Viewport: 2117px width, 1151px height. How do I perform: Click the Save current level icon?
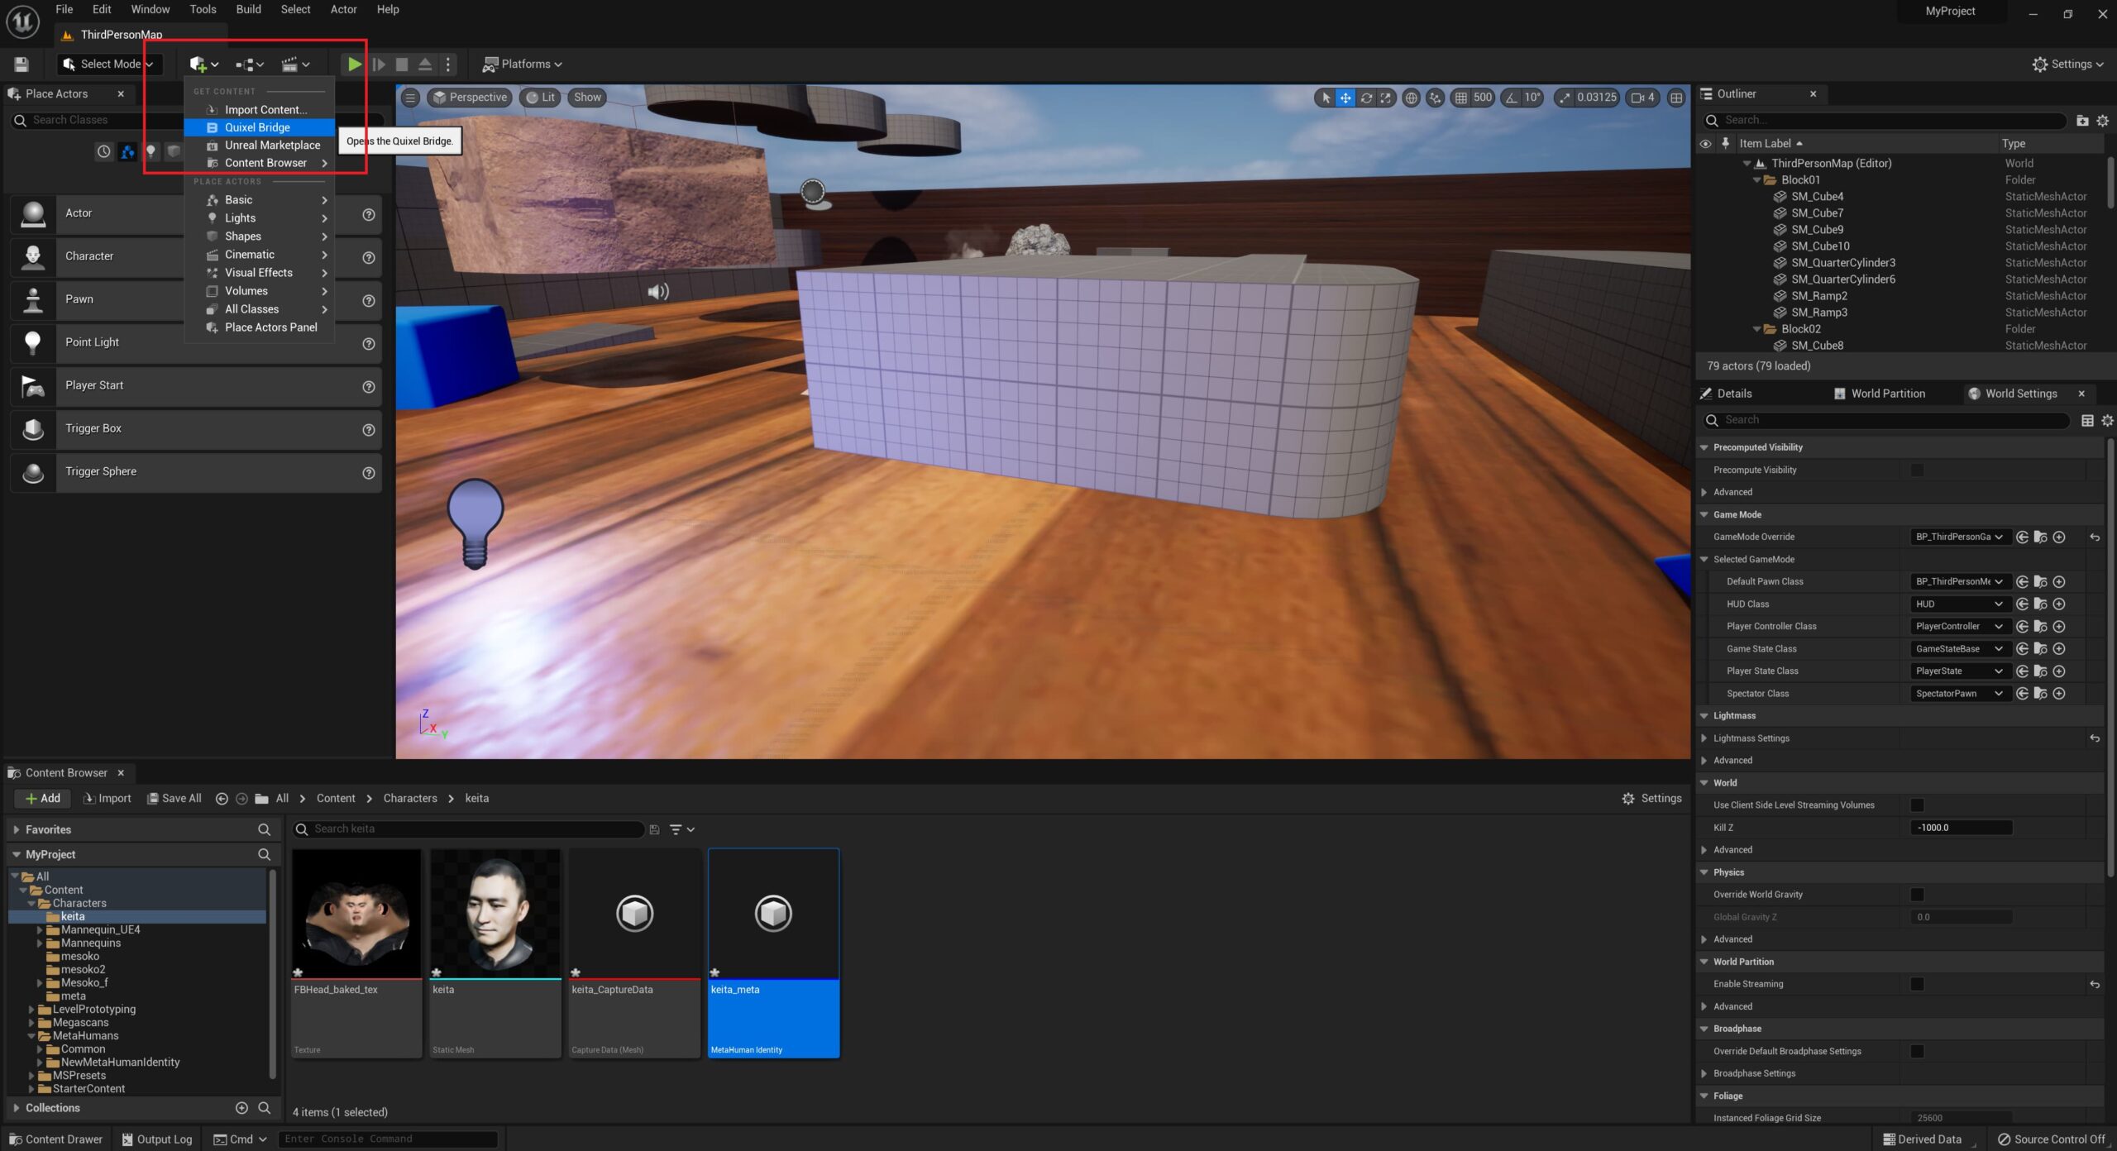pos(22,64)
